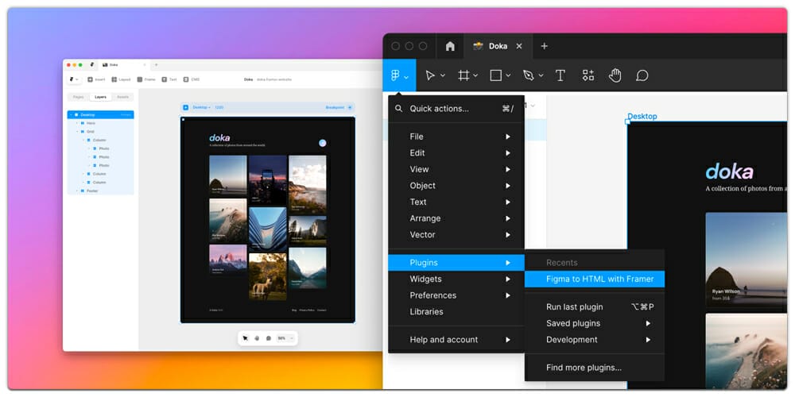Select the Move tool arrow in Figma
795x397 pixels.
click(430, 75)
